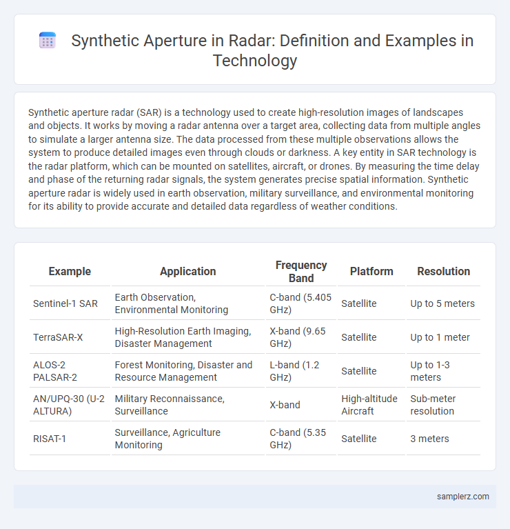This screenshot has height=529, width=510.
Task: Click the SAR description paragraph
Action: (254, 159)
